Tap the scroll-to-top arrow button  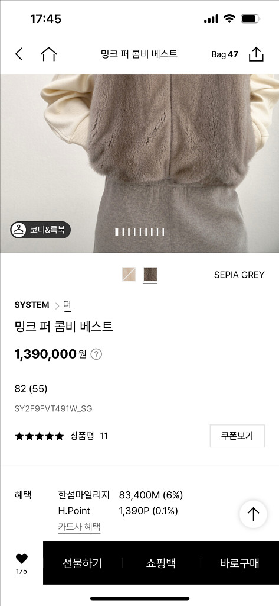253,514
